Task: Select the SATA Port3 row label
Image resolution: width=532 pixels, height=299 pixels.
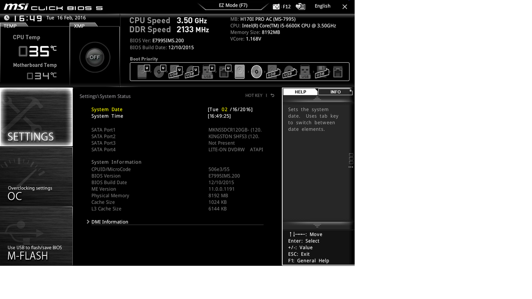Action: pyautogui.click(x=103, y=143)
